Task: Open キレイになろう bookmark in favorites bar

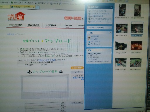Action: (x=22, y=3)
